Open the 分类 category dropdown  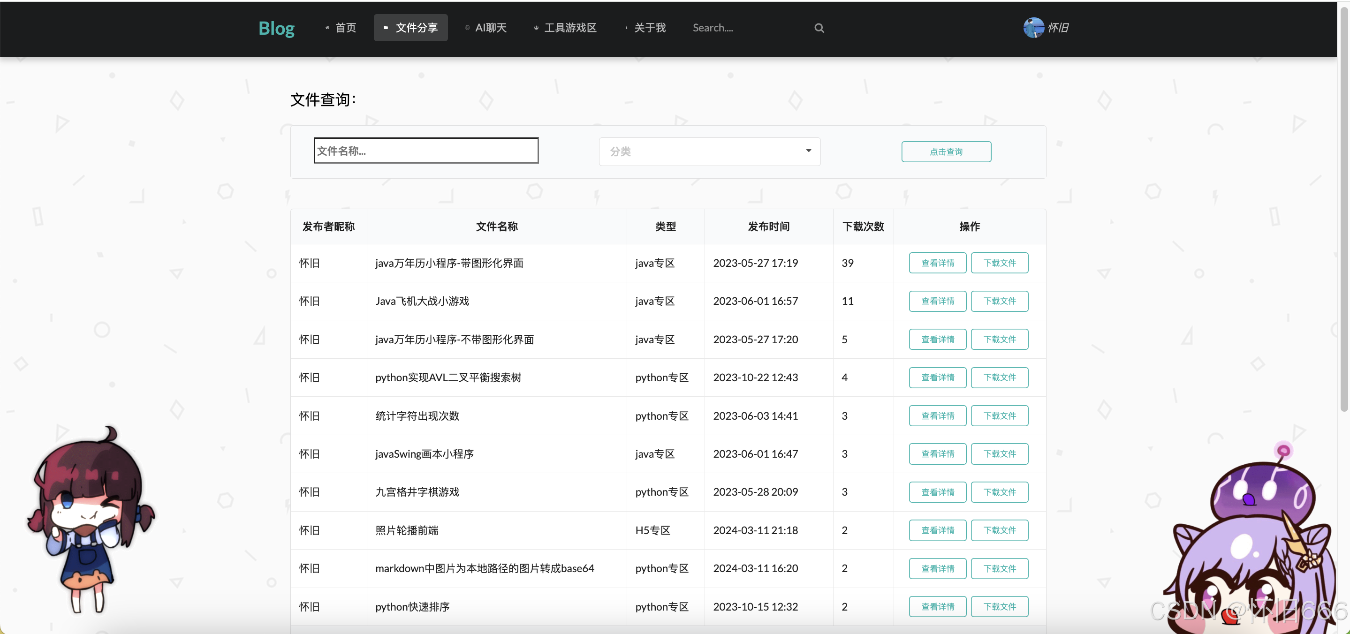click(709, 151)
